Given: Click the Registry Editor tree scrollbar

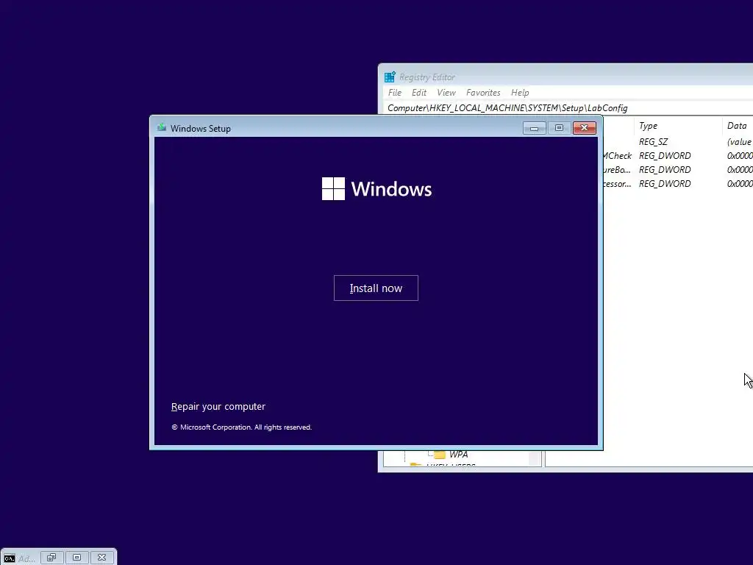Looking at the screenshot, I should tap(535, 458).
